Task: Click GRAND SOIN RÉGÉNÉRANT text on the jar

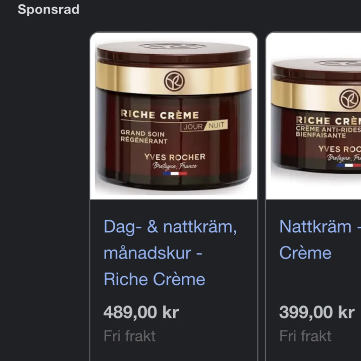Action: [x=144, y=137]
